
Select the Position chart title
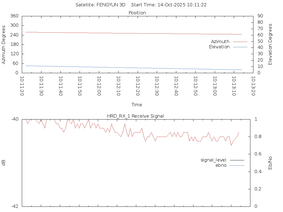point(137,13)
